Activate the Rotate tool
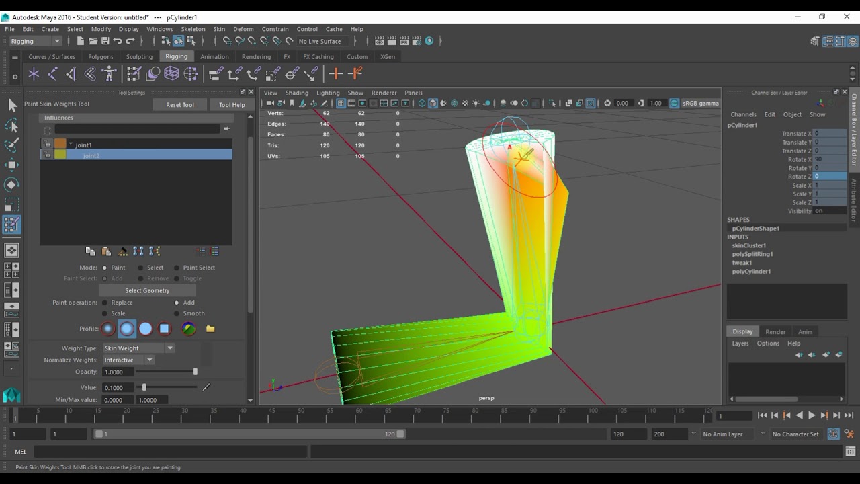The height and width of the screenshot is (484, 860). (12, 185)
